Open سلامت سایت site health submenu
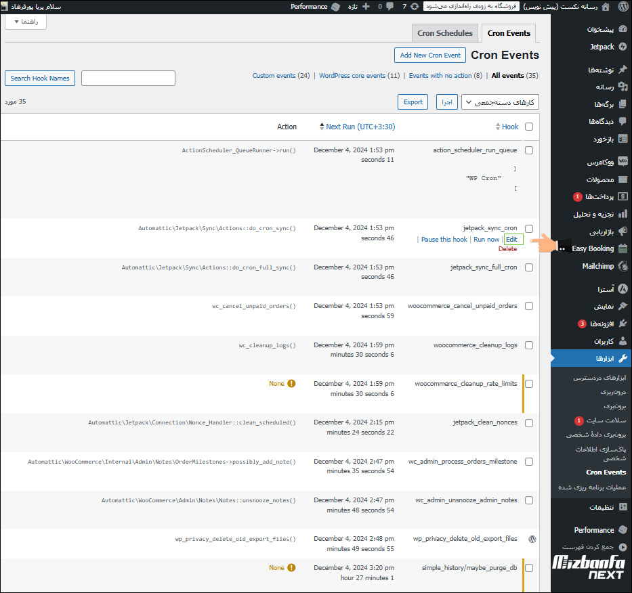The image size is (632, 593). tap(606, 420)
